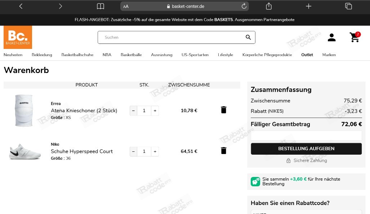Viewport: 370px width, 214px height.
Task: Click the 10,78 € subtotal price
Action: click(189, 110)
